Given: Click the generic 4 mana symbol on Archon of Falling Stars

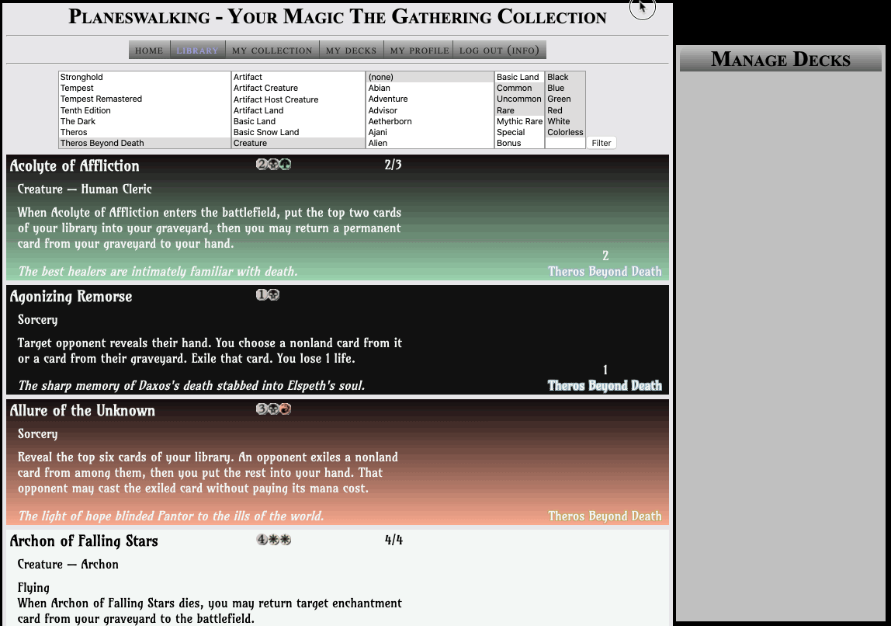Looking at the screenshot, I should pyautogui.click(x=262, y=540).
